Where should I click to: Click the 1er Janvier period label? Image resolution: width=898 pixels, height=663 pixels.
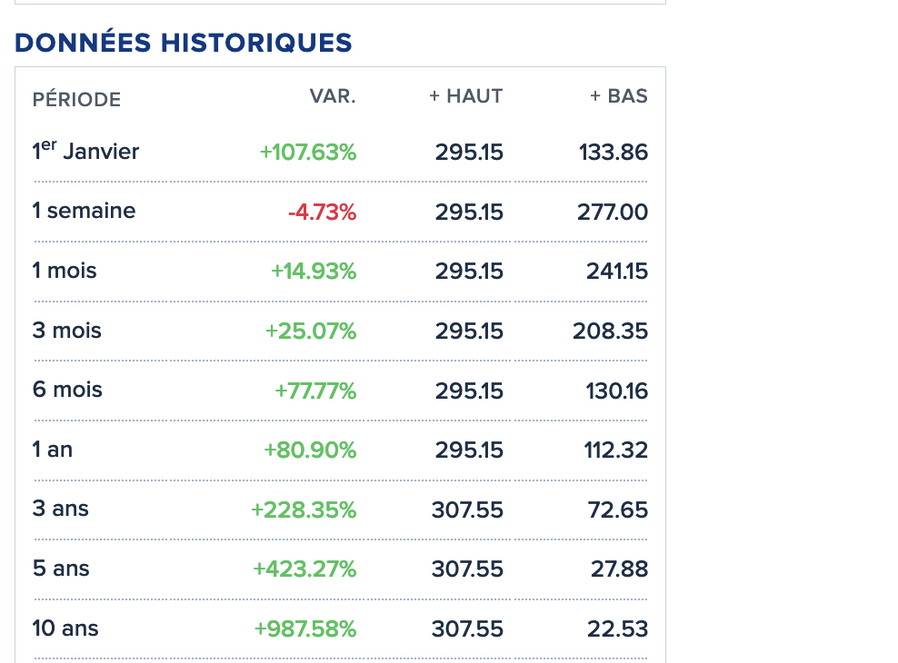85,152
